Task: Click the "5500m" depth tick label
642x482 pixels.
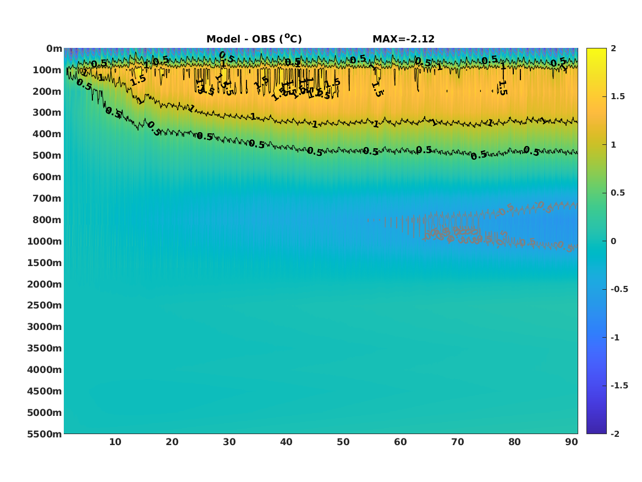Action: (45, 434)
